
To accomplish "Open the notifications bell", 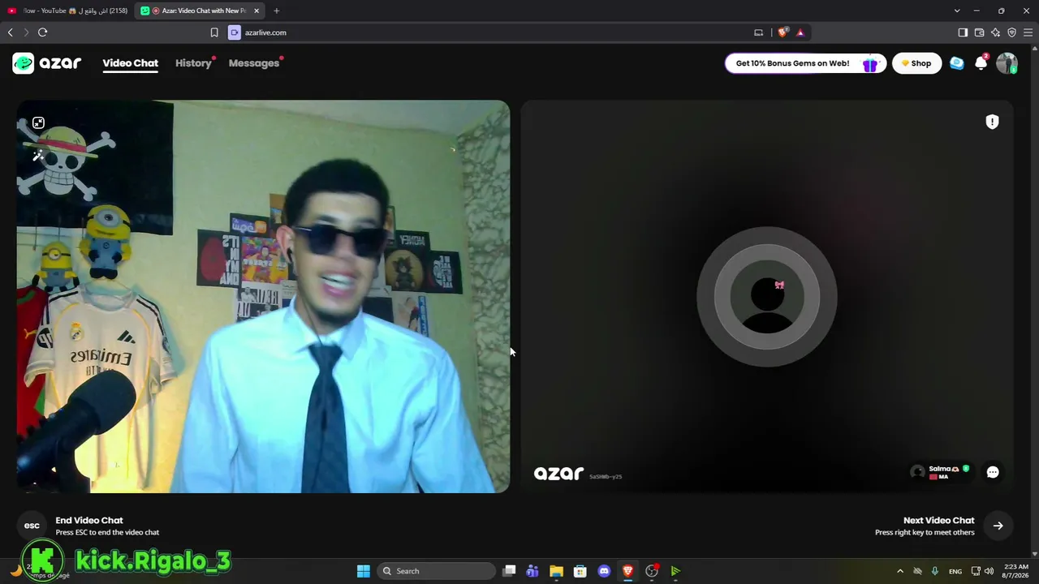I will (981, 63).
